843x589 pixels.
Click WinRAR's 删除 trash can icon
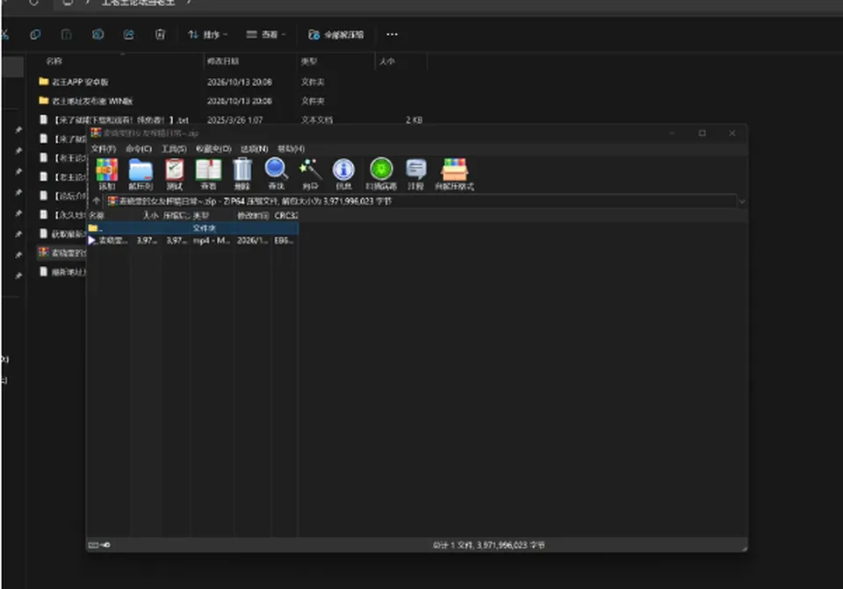coord(242,174)
